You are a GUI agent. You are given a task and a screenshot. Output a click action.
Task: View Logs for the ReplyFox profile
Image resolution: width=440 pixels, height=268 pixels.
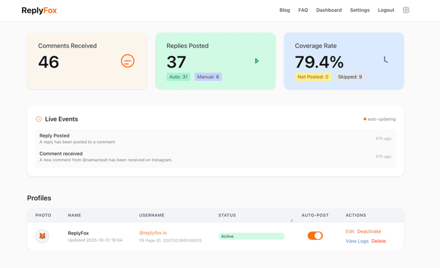(357, 241)
